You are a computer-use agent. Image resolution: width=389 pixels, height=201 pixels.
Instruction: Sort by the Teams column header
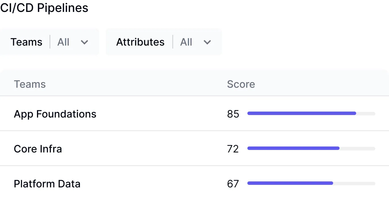click(x=30, y=84)
